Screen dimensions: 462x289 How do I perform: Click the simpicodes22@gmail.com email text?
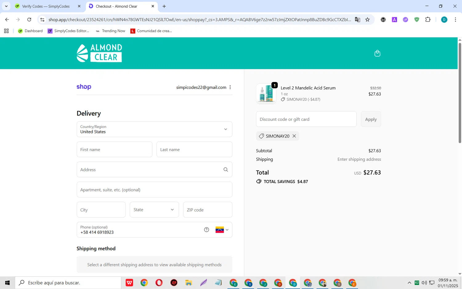coord(201,87)
